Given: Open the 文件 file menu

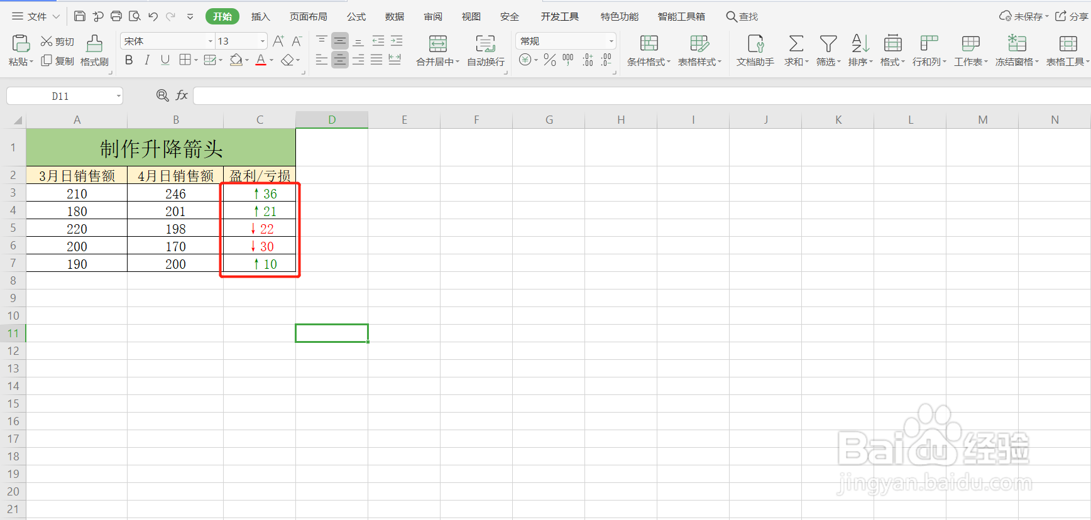Looking at the screenshot, I should point(36,16).
